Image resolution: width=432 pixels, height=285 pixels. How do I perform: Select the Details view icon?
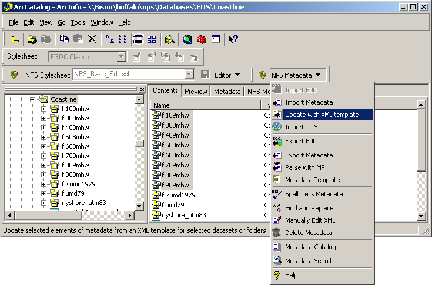click(x=138, y=39)
